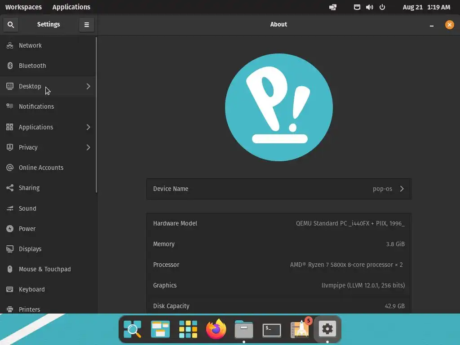Open the workspaces view from dock
The height and width of the screenshot is (345, 460).
(160, 329)
